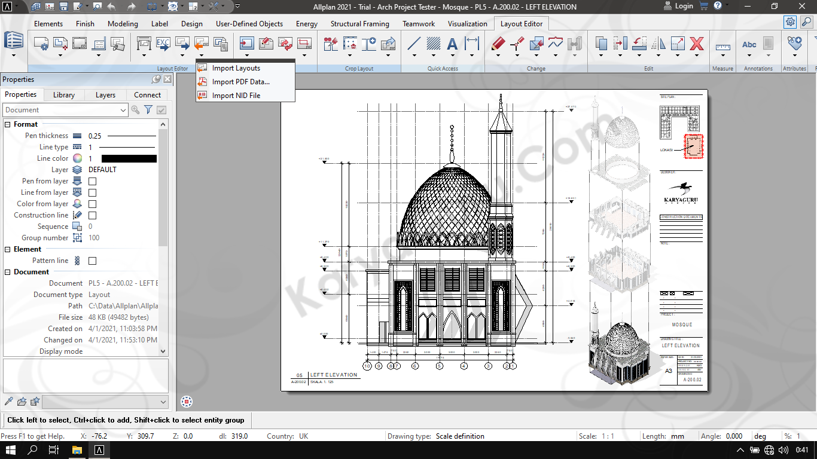Collapse the Document properties section
The height and width of the screenshot is (459, 817).
click(x=8, y=272)
